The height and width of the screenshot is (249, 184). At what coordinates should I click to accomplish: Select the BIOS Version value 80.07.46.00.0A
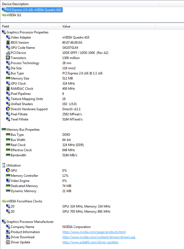tap(72, 43)
